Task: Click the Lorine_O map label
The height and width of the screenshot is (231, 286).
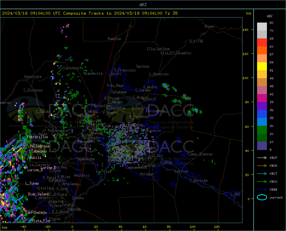Action: (x=35, y=170)
